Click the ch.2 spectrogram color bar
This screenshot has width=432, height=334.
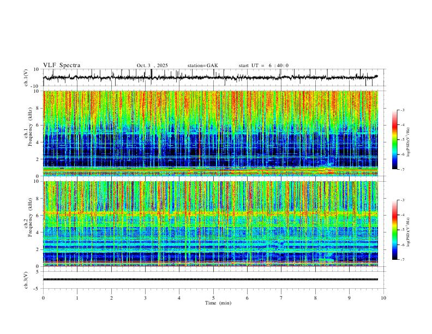394,230
